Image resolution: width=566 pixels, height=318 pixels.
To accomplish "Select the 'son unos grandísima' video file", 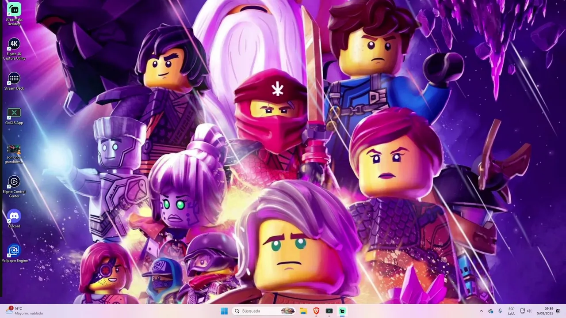I will [x=14, y=153].
